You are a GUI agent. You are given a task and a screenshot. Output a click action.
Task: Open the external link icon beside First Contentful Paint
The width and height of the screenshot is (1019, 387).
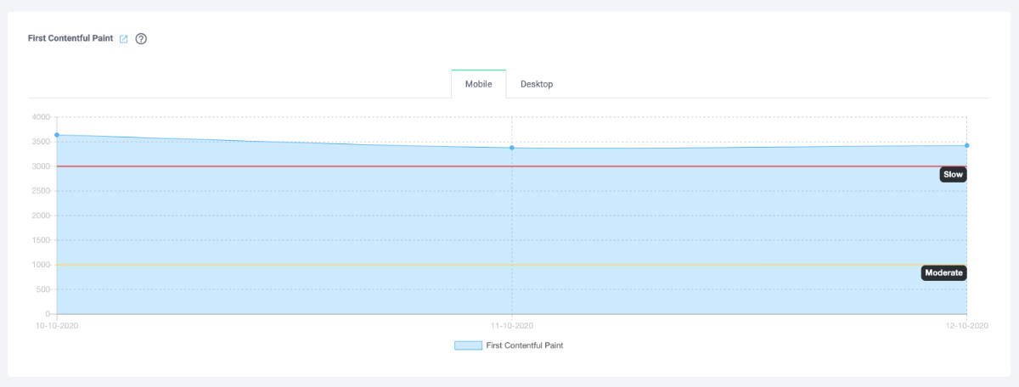point(124,39)
